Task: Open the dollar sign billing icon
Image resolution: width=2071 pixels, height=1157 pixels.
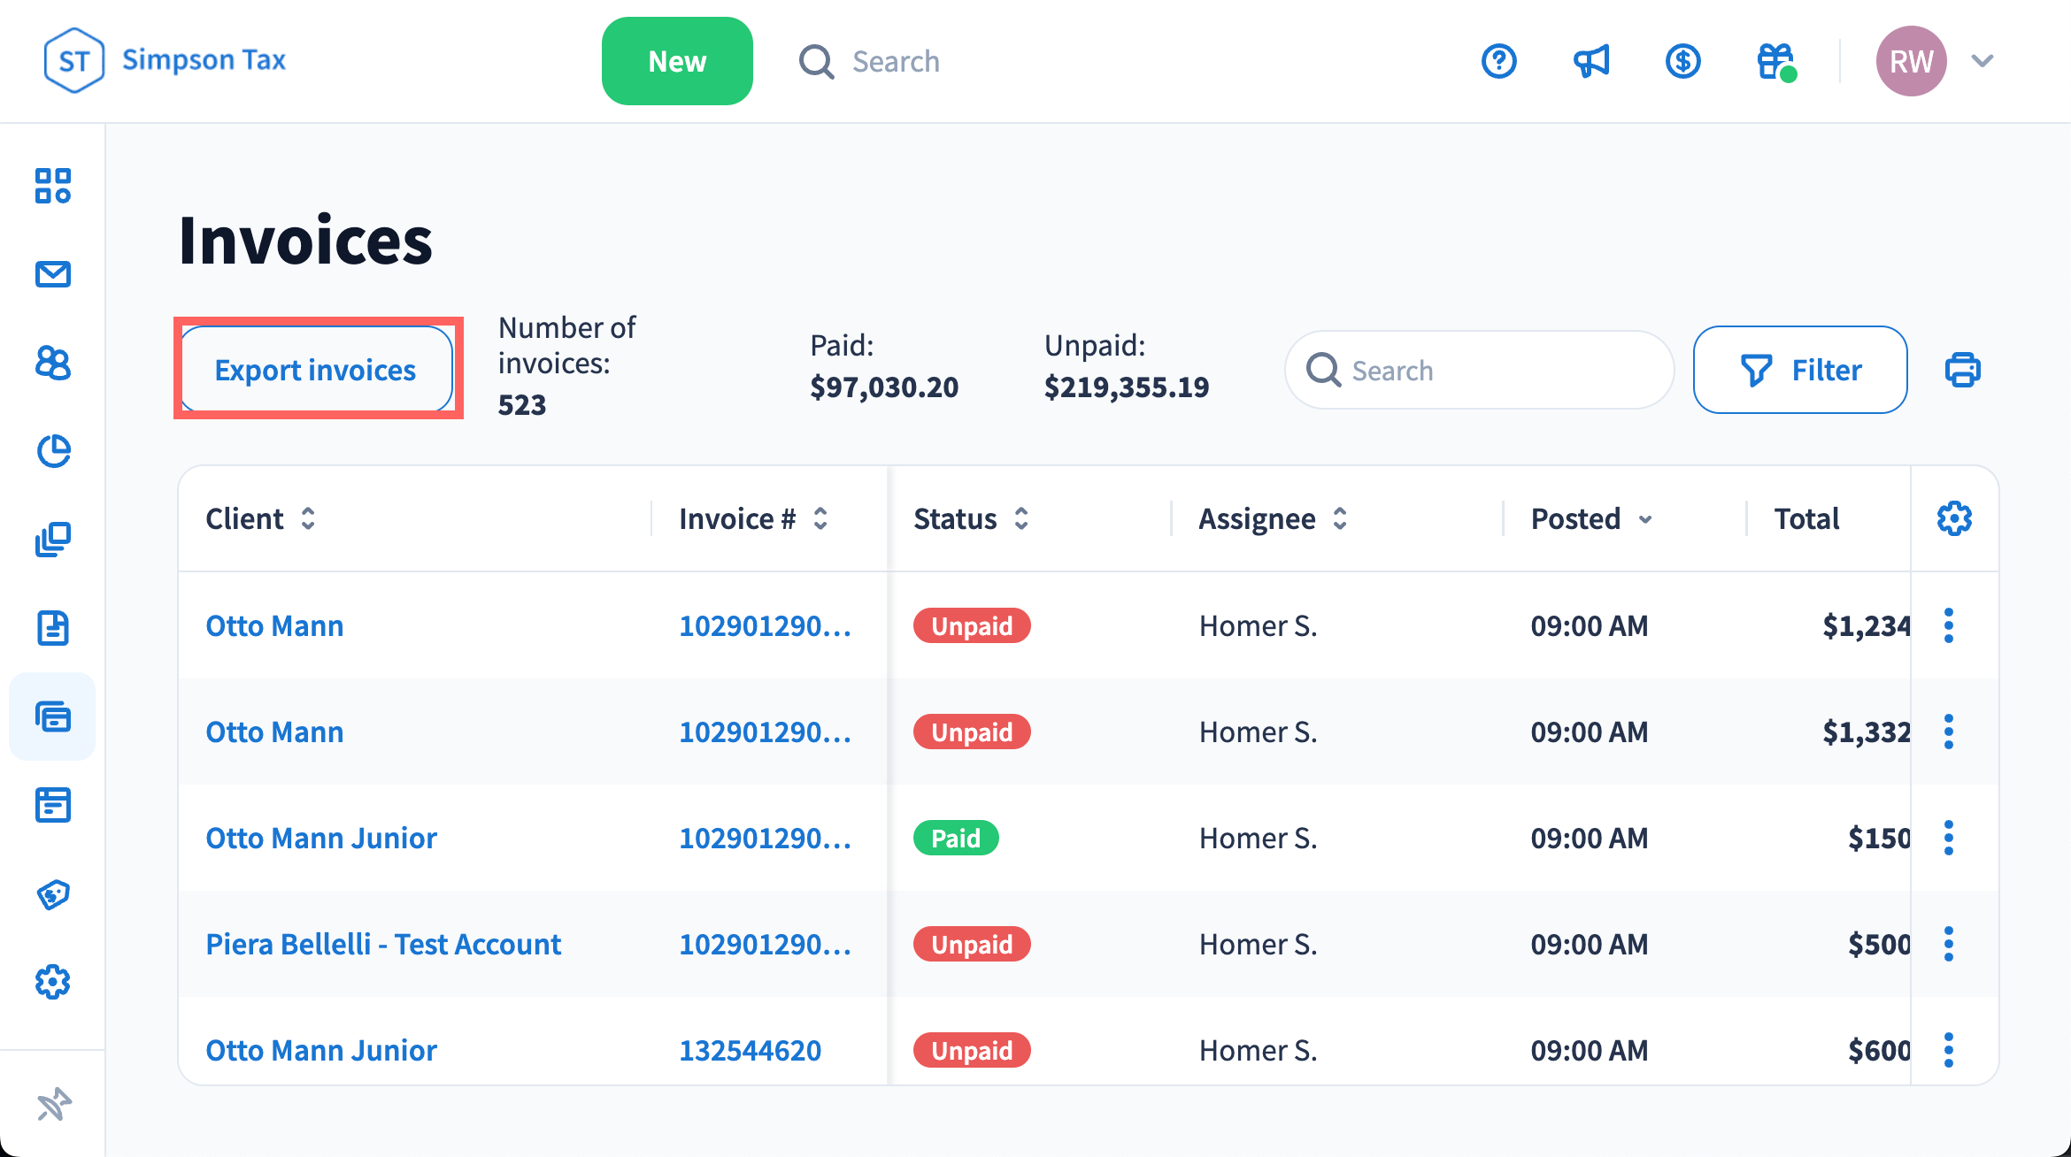Action: click(1682, 61)
